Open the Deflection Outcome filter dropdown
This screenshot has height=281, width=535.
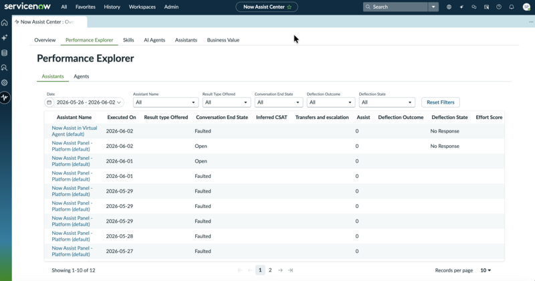(331, 102)
